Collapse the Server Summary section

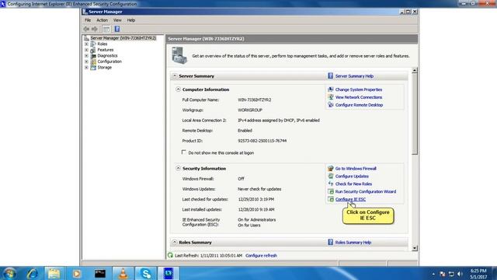coord(174,76)
